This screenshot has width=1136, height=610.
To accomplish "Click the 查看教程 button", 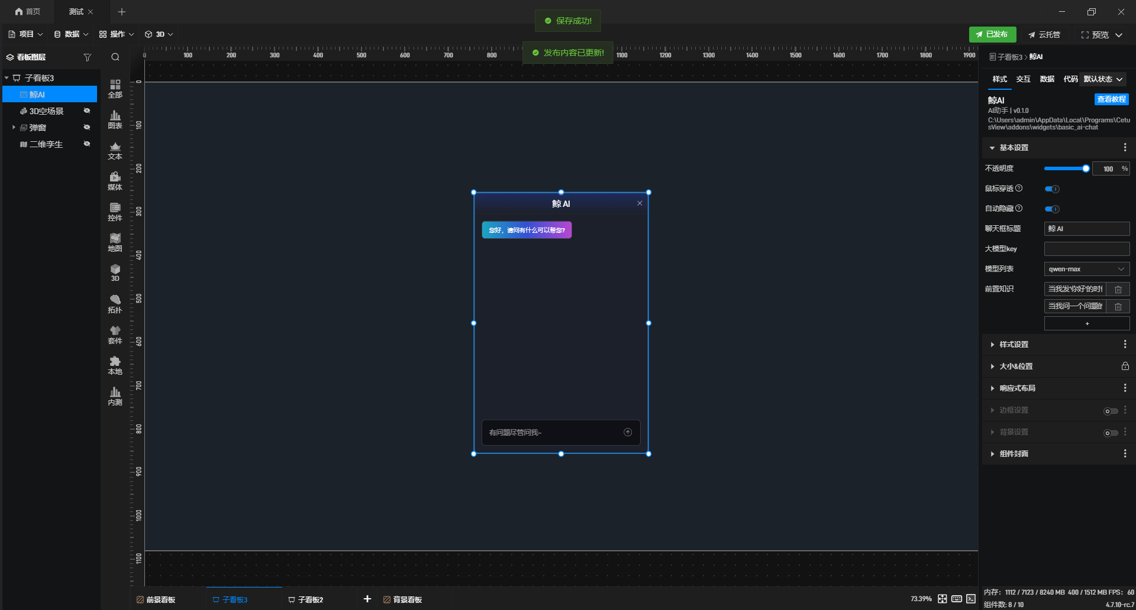I will [x=1111, y=99].
